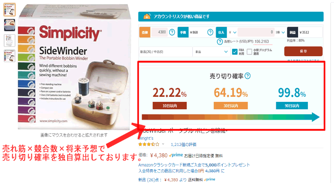
Task: Expand star rating breakdown chevron
Action: point(163,144)
